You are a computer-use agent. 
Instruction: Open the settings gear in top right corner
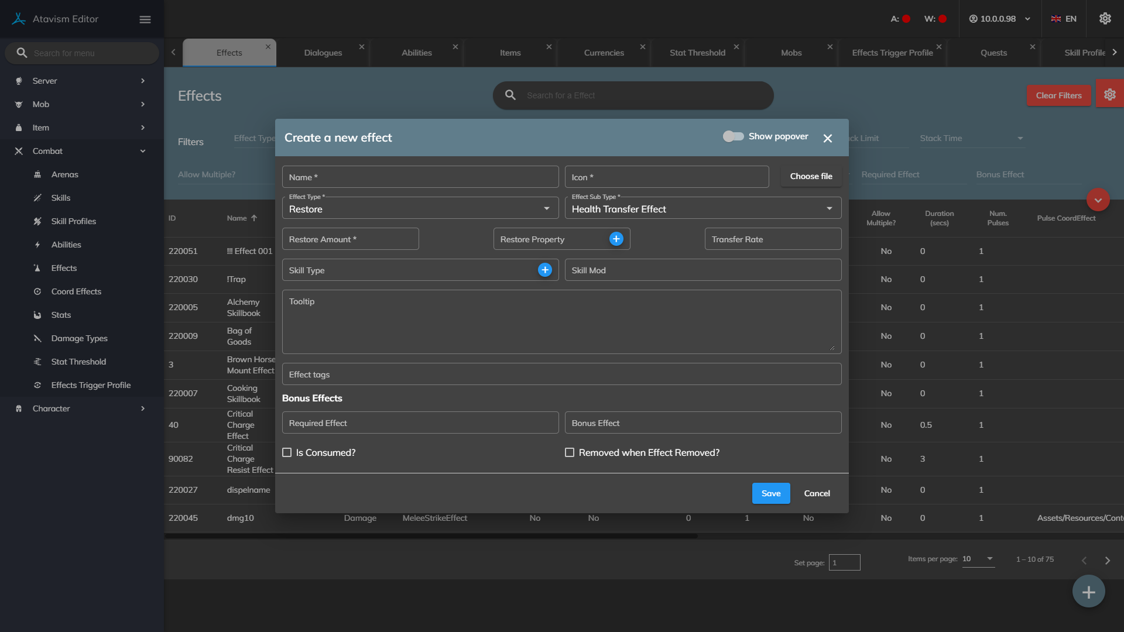click(x=1105, y=19)
